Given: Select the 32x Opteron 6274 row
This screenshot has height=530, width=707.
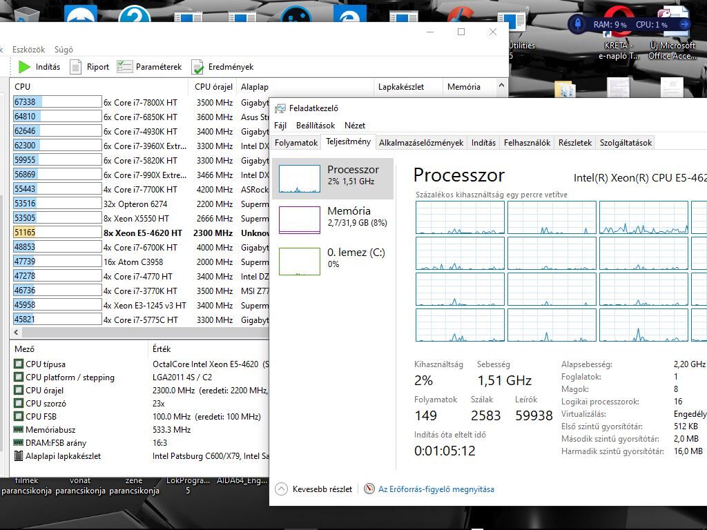Looking at the screenshot, I should [x=141, y=204].
